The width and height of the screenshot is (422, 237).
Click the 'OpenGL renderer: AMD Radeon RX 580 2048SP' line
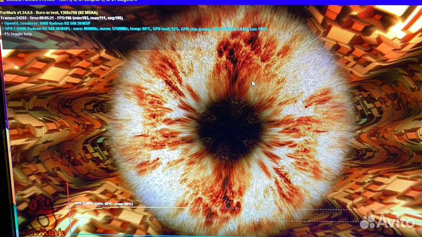tap(46, 23)
